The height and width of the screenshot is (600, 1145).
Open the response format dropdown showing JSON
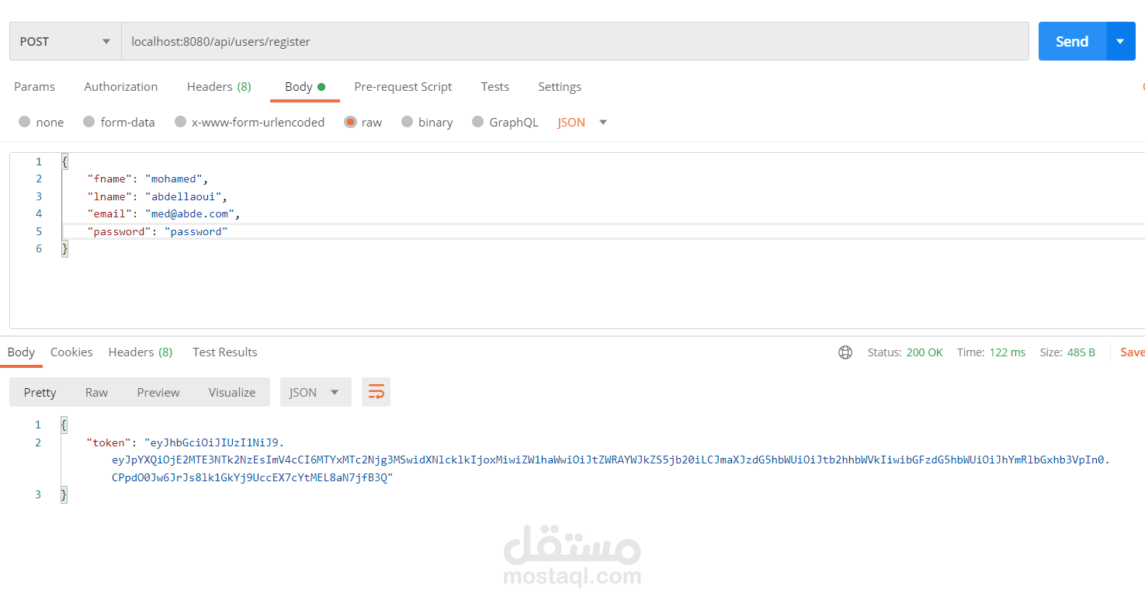[x=315, y=392]
